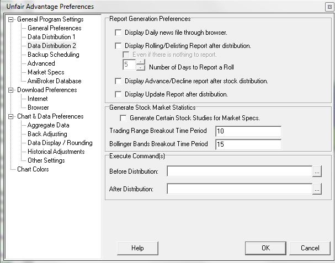Viewport: 335px width, 263px height.
Task: Click the Help button
Action: pyautogui.click(x=137, y=248)
